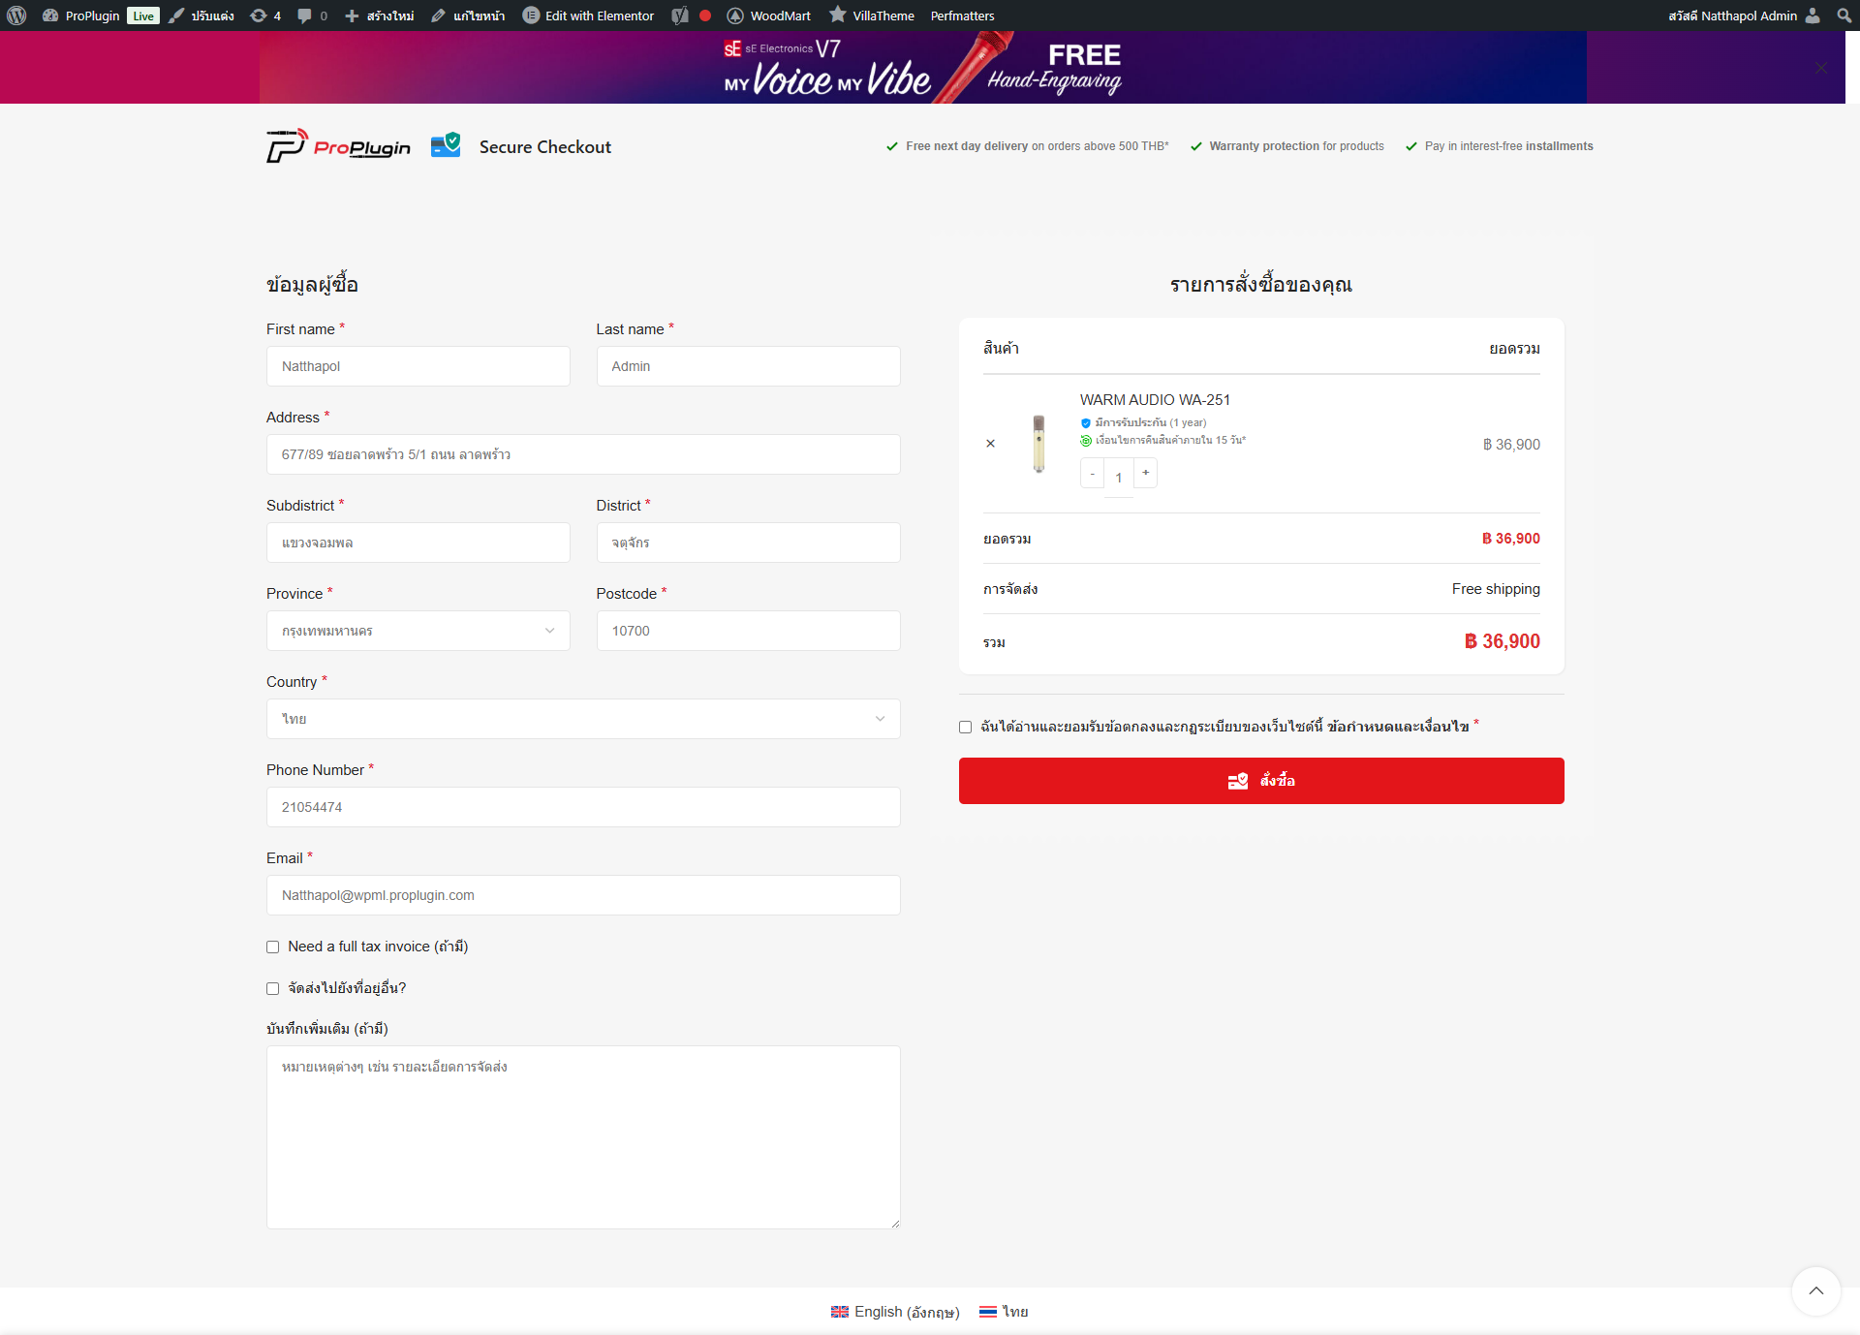Open the WoodMart admin menu
Image resolution: width=1860 pixels, height=1335 pixels.
pyautogui.click(x=768, y=16)
